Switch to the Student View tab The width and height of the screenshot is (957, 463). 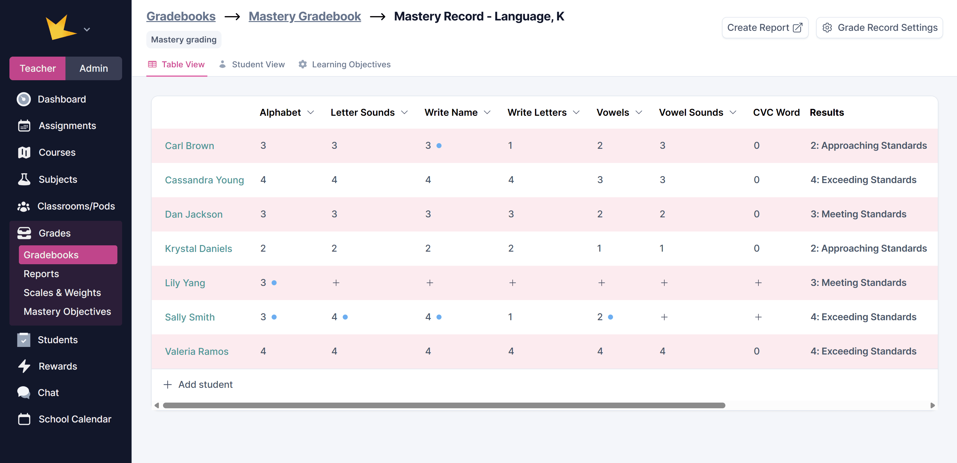point(252,64)
